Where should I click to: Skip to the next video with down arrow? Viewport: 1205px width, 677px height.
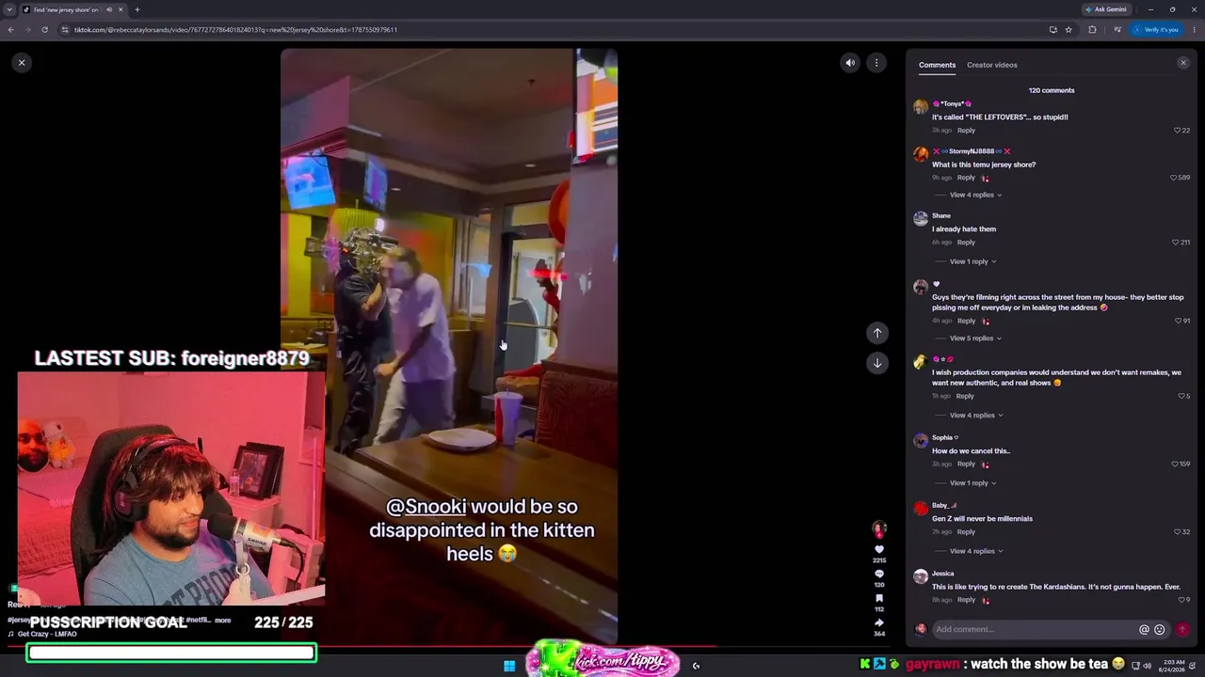coord(877,363)
